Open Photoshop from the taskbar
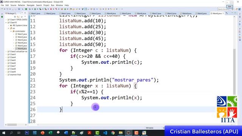 27,133
